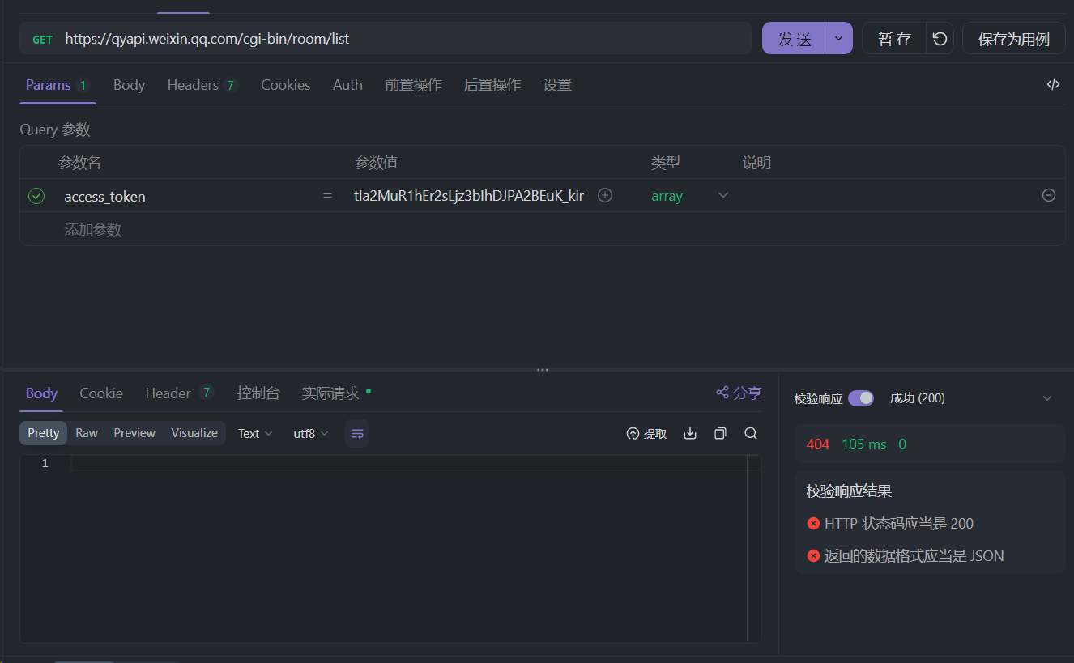Switch to the Headers tab

[193, 84]
